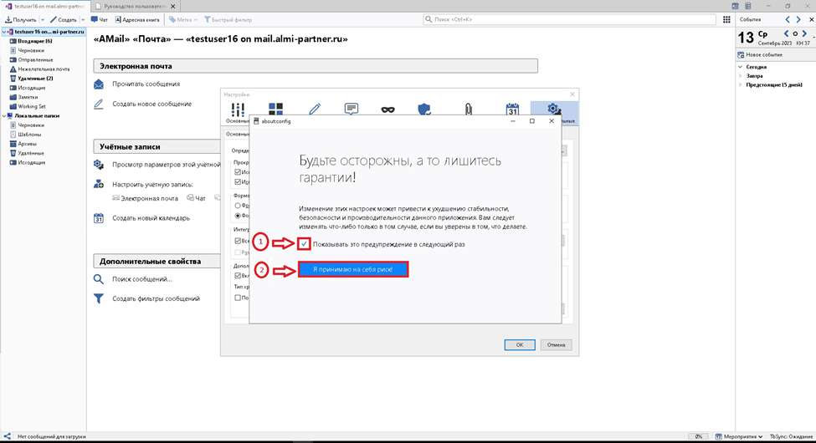816x443 pixels.
Task: Open the composition pencil tab in Settings
Action: point(315,109)
